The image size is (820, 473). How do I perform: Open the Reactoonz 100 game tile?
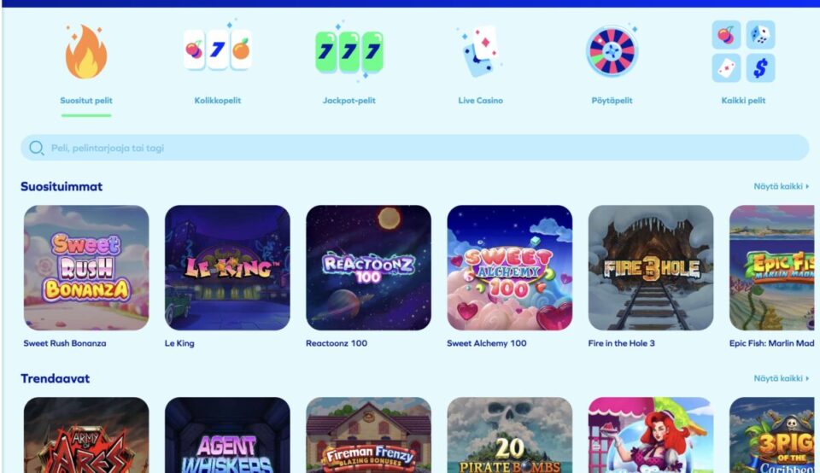pyautogui.click(x=369, y=267)
